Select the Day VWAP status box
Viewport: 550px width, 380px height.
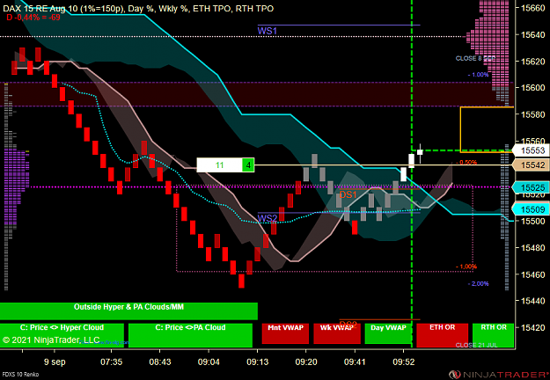[x=388, y=333]
